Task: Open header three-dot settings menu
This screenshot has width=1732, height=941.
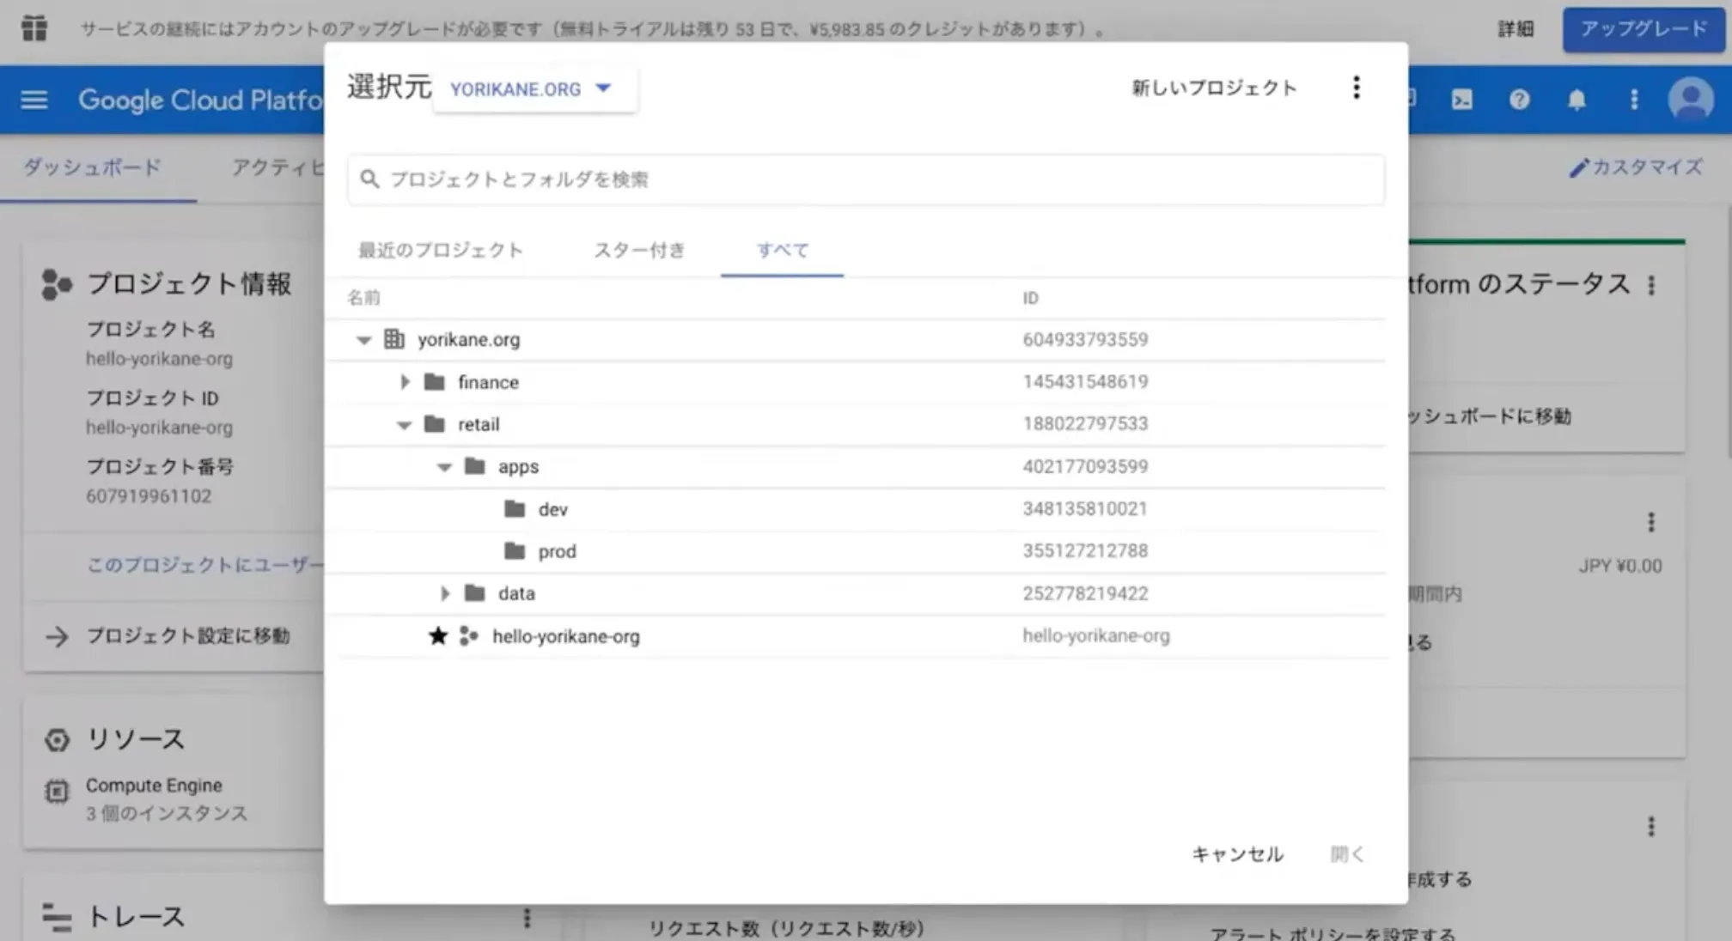Action: 1633,100
